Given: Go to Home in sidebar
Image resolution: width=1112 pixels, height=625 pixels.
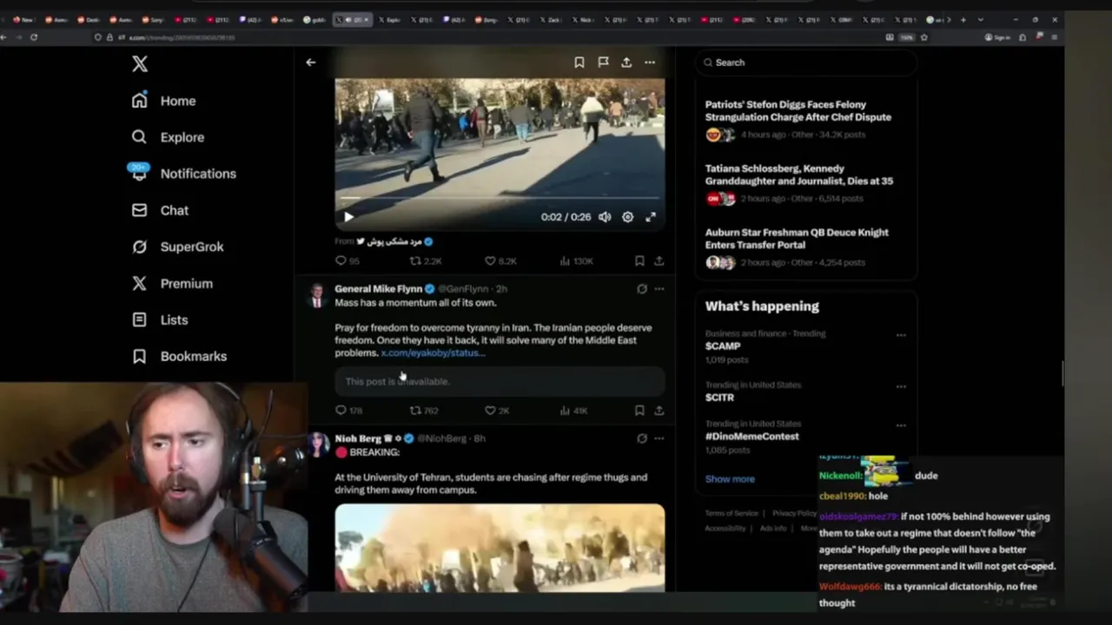Looking at the screenshot, I should (163, 101).
